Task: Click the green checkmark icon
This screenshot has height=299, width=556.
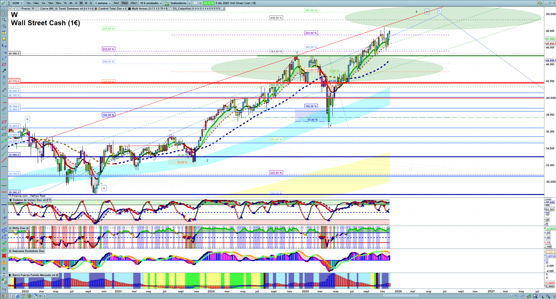Action: pos(4,243)
